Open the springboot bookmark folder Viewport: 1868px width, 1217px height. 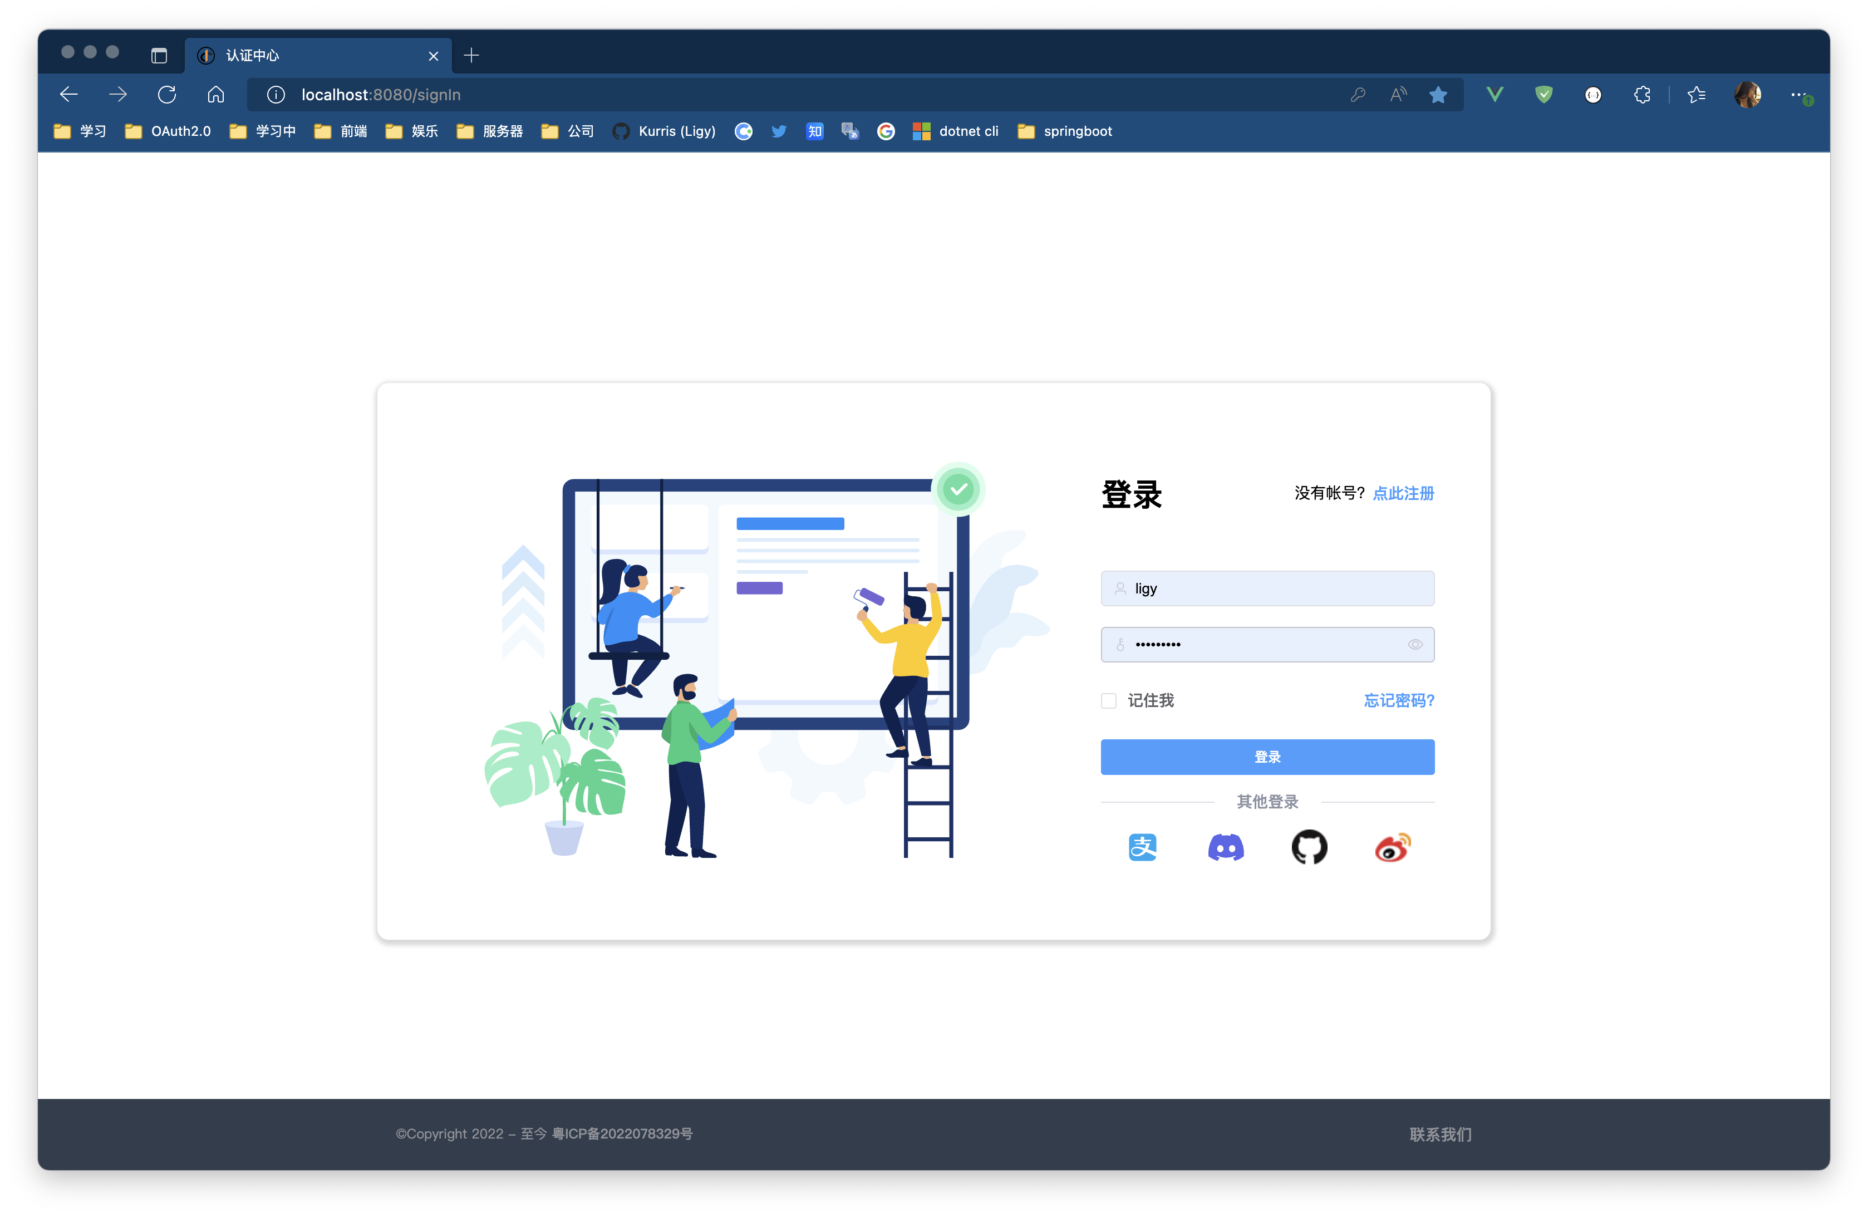tap(1064, 131)
